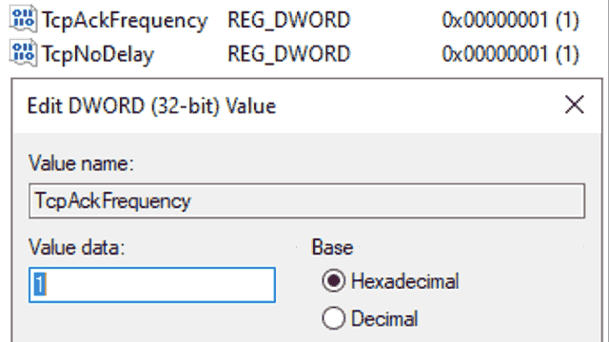
Task: Click REG_DWORD type of TcpNoDelay row
Action: 288,54
